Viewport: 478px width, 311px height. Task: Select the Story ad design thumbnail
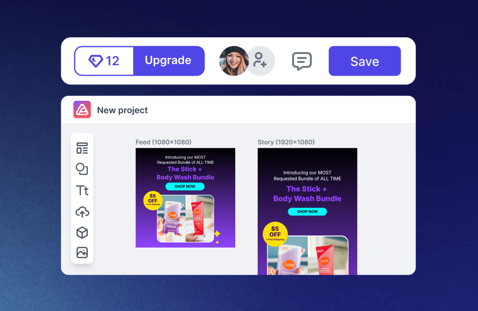point(307,211)
